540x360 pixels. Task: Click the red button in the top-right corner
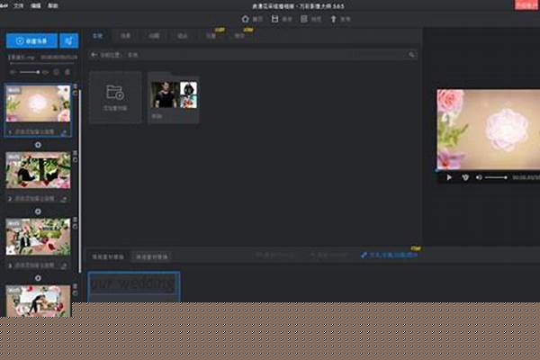coord(526,4)
